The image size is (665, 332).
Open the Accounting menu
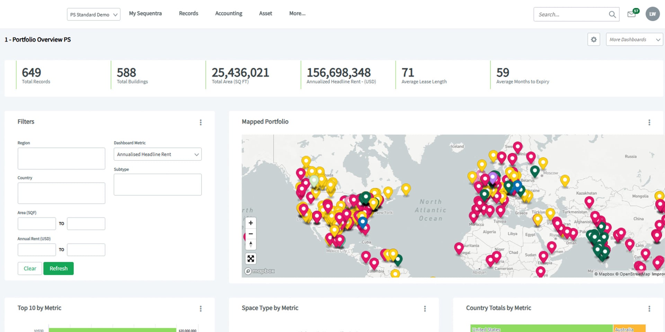229,13
